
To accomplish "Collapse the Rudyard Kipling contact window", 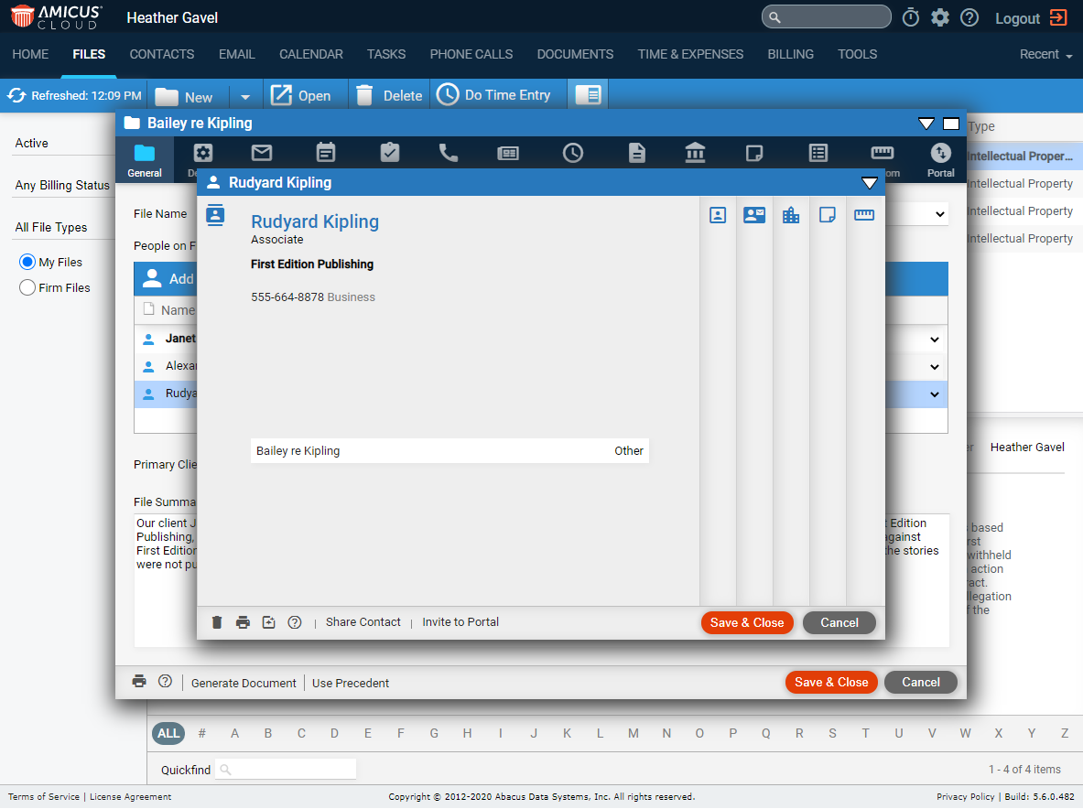I will pos(870,183).
